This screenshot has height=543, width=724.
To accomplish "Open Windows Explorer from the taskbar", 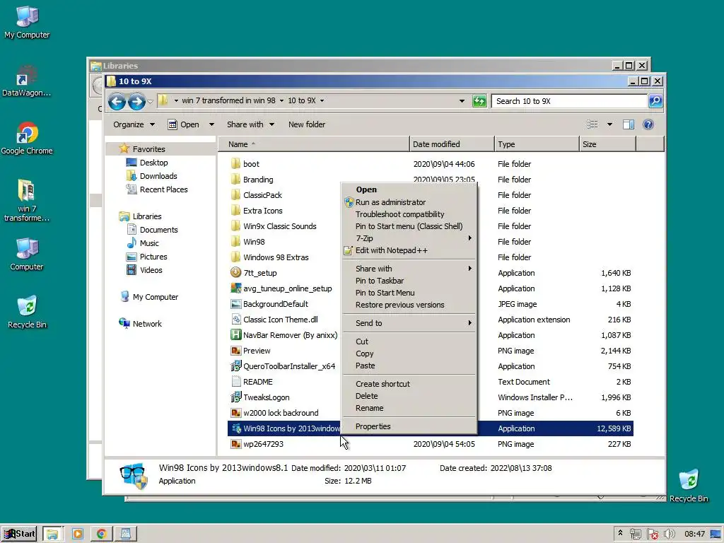I will 52,534.
